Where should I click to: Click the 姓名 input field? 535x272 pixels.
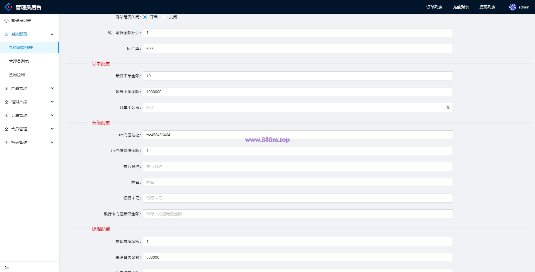pyautogui.click(x=298, y=182)
